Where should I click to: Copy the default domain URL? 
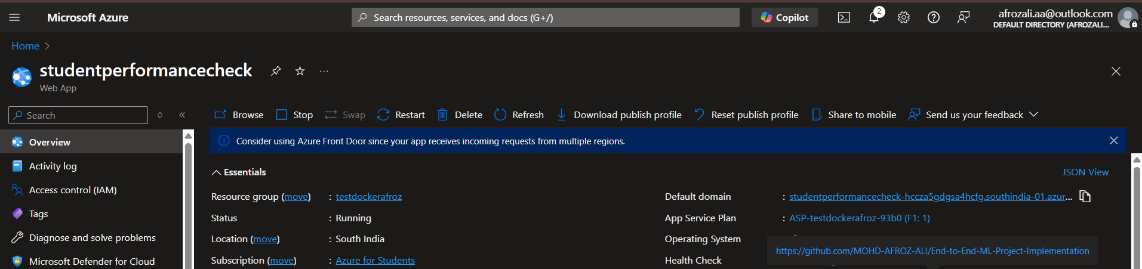pyautogui.click(x=1085, y=197)
